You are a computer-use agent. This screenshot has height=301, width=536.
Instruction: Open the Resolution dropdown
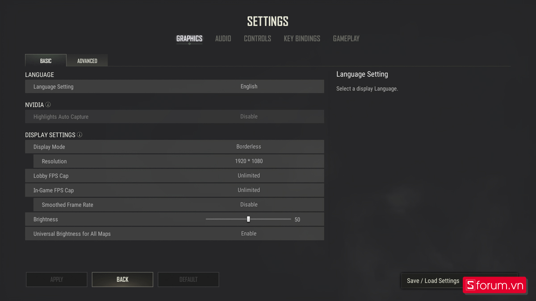pyautogui.click(x=249, y=161)
